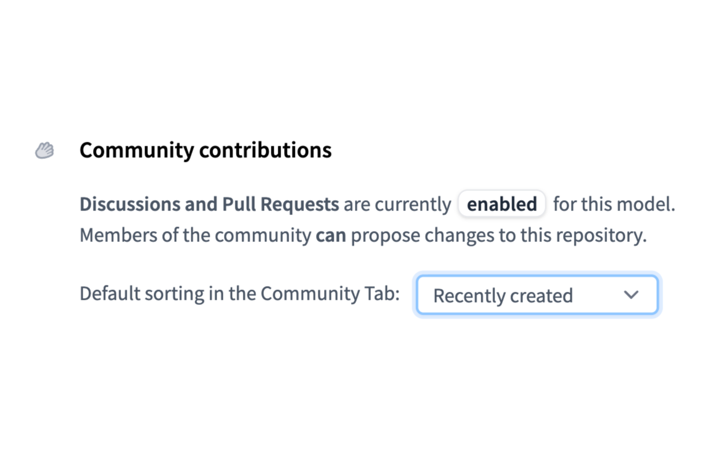Click the chevron arrow in sorting dropdown
This screenshot has width=724, height=466.
point(631,295)
